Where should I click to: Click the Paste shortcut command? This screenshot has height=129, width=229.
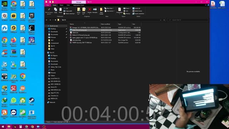pyautogui.click(x=69, y=14)
